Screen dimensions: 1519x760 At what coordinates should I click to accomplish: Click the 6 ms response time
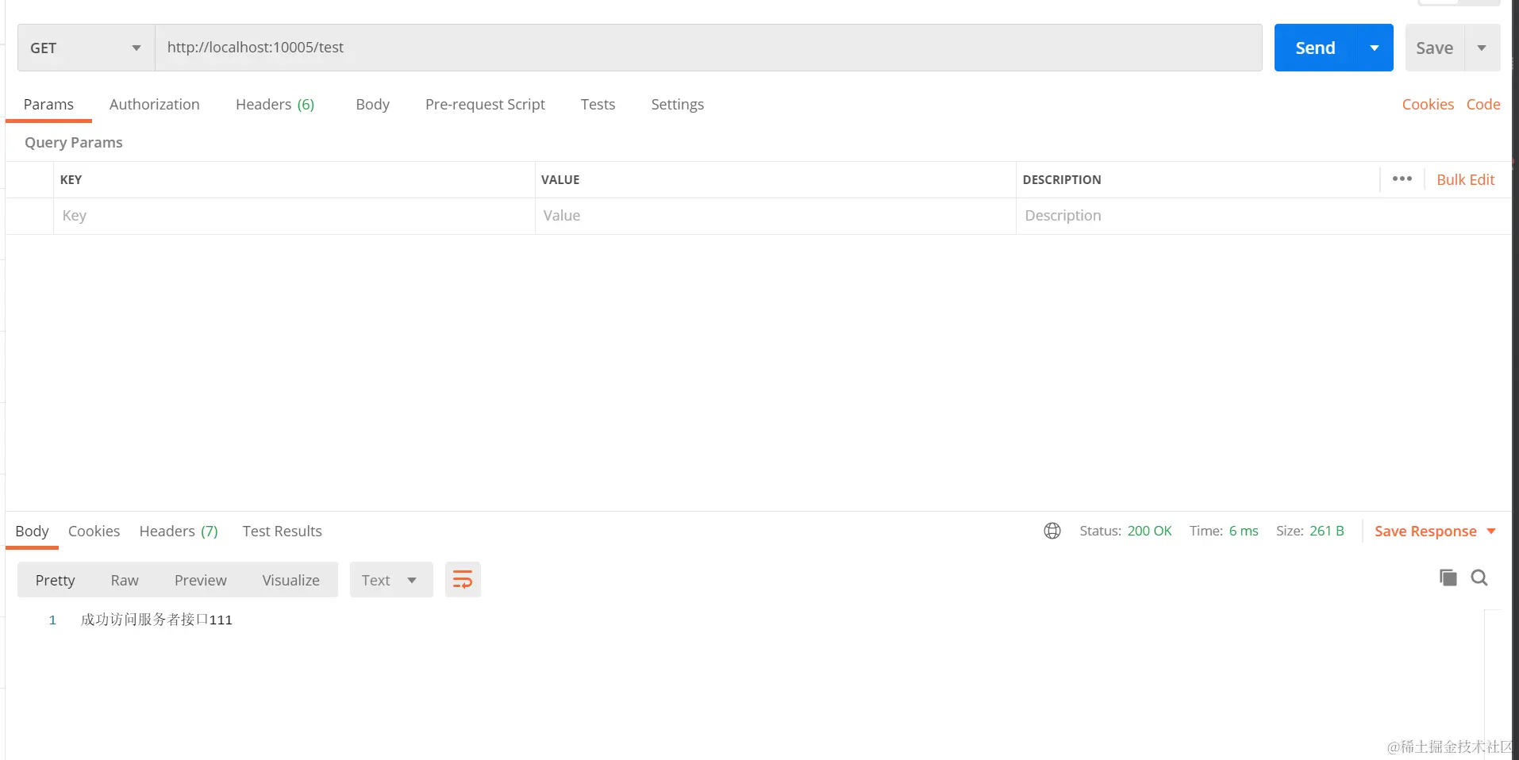tap(1244, 531)
